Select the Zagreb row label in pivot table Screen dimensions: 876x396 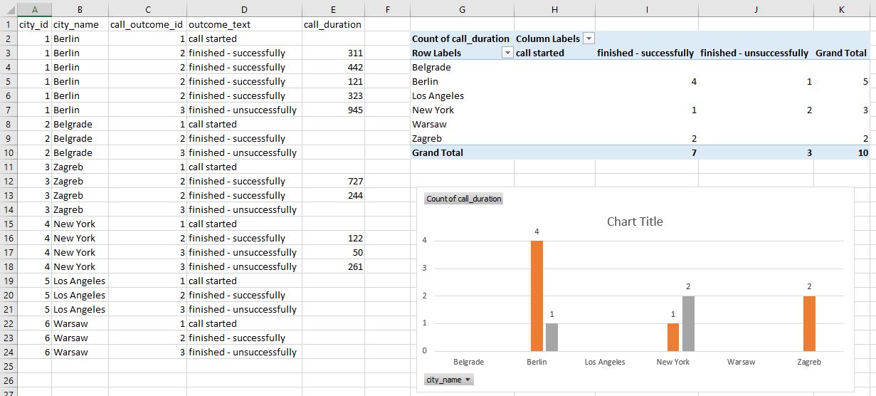pos(427,138)
